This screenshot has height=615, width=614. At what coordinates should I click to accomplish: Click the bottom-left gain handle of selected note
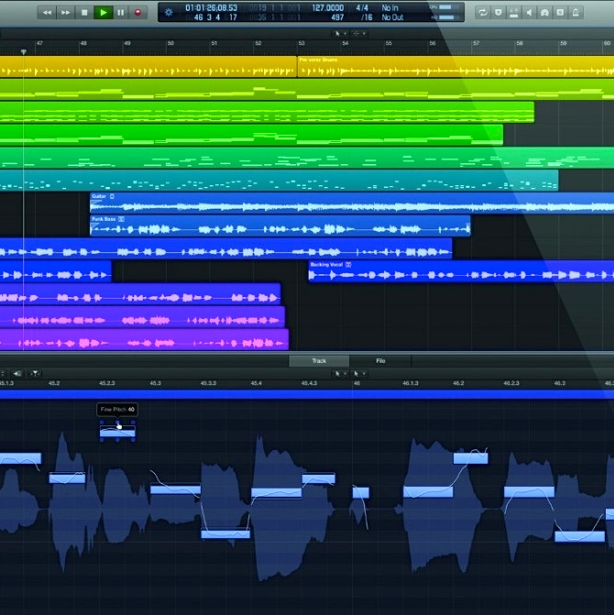pos(102,440)
